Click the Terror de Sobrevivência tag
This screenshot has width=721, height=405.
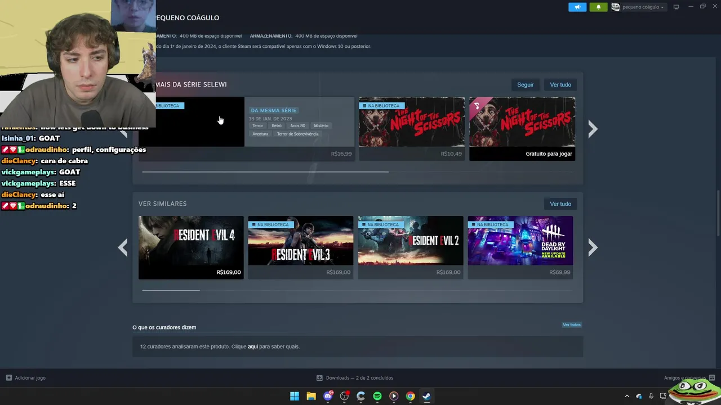297,134
